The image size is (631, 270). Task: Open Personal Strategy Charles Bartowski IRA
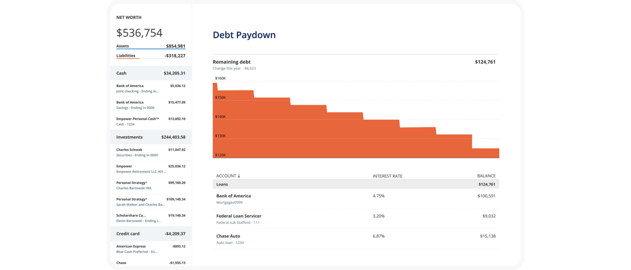pos(151,186)
